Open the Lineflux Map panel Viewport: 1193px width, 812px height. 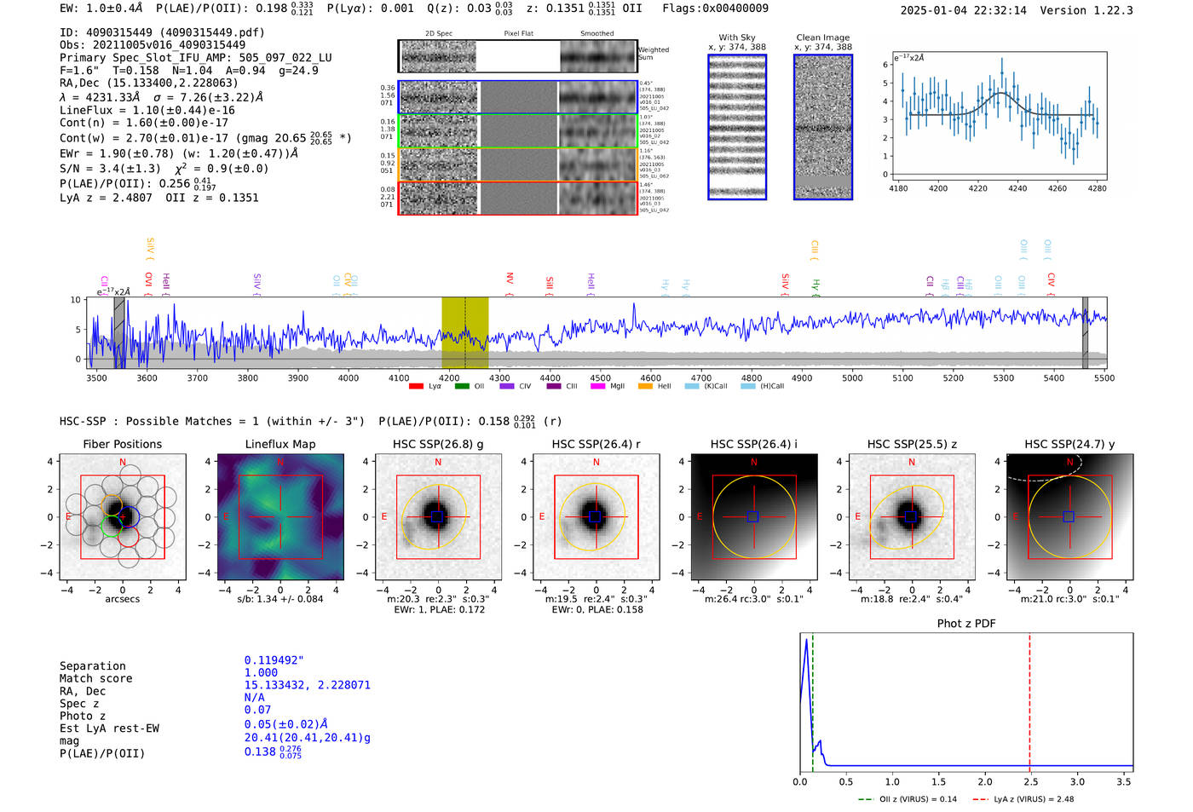pyautogui.click(x=280, y=517)
